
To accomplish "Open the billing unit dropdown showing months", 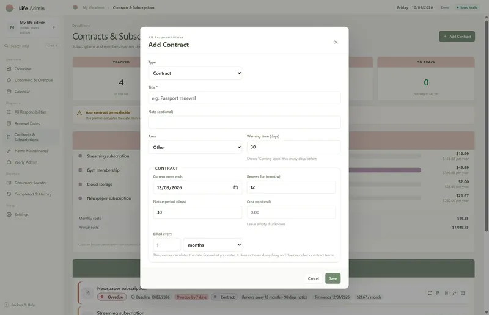I will point(213,245).
